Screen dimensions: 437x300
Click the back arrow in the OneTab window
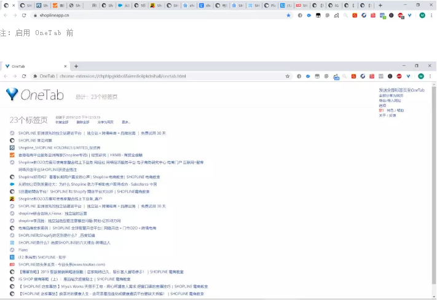click(x=6, y=76)
